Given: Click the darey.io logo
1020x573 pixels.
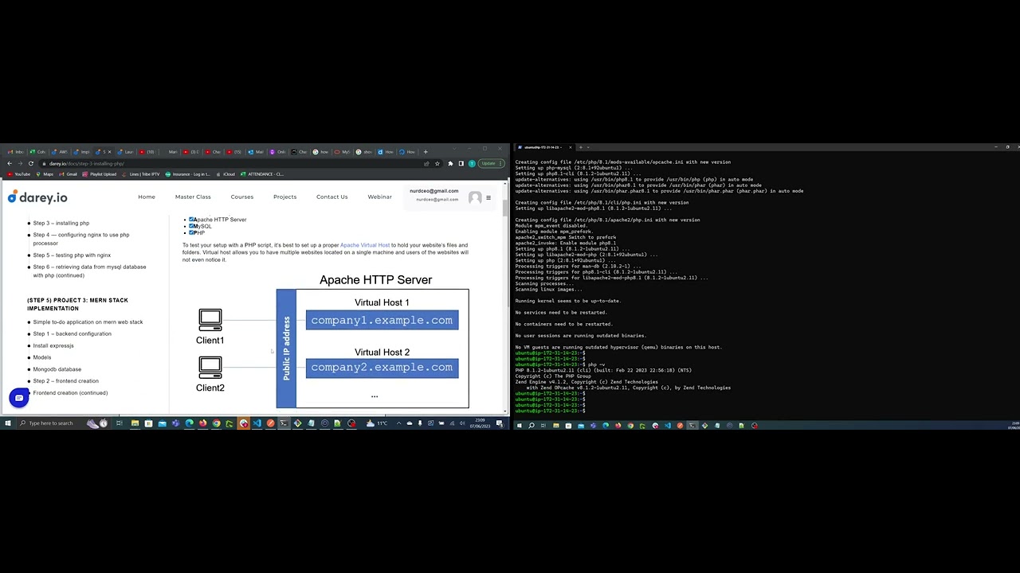Looking at the screenshot, I should (37, 197).
